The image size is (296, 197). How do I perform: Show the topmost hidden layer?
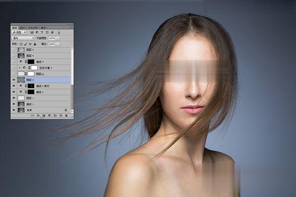coord(14,50)
